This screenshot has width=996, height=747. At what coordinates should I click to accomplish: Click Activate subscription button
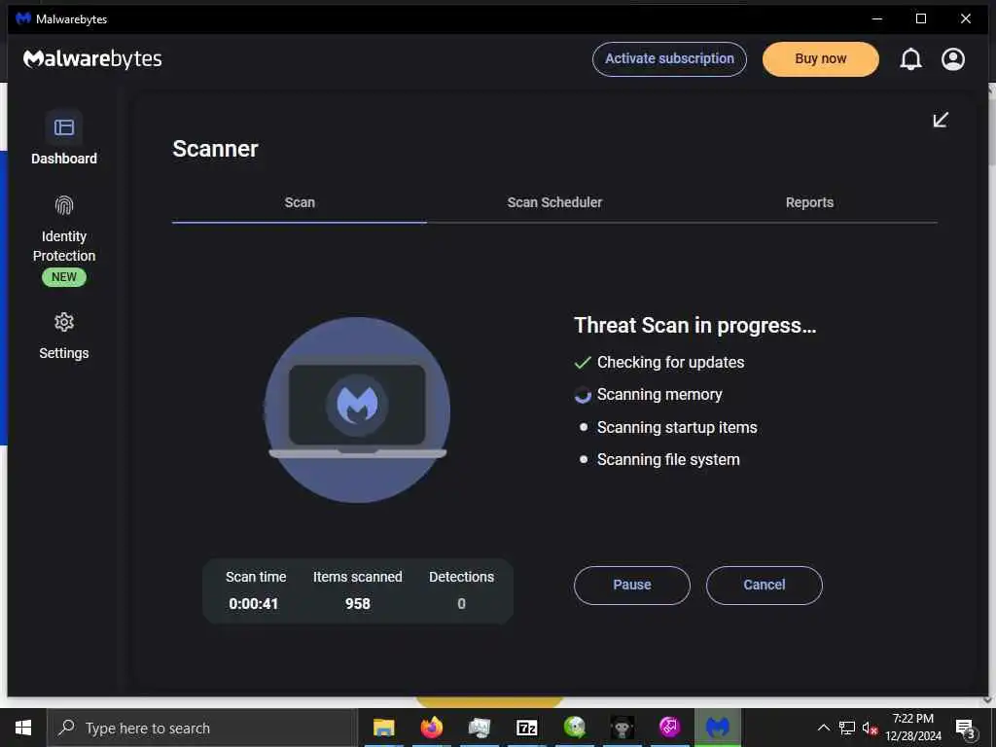(669, 59)
